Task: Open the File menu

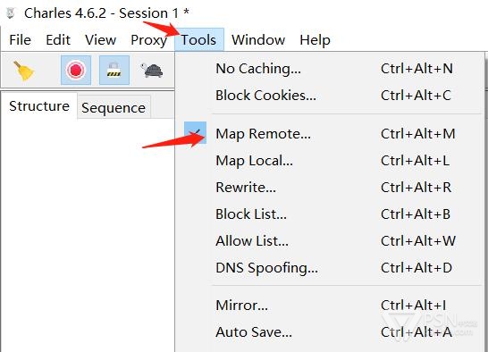Action: (21, 40)
